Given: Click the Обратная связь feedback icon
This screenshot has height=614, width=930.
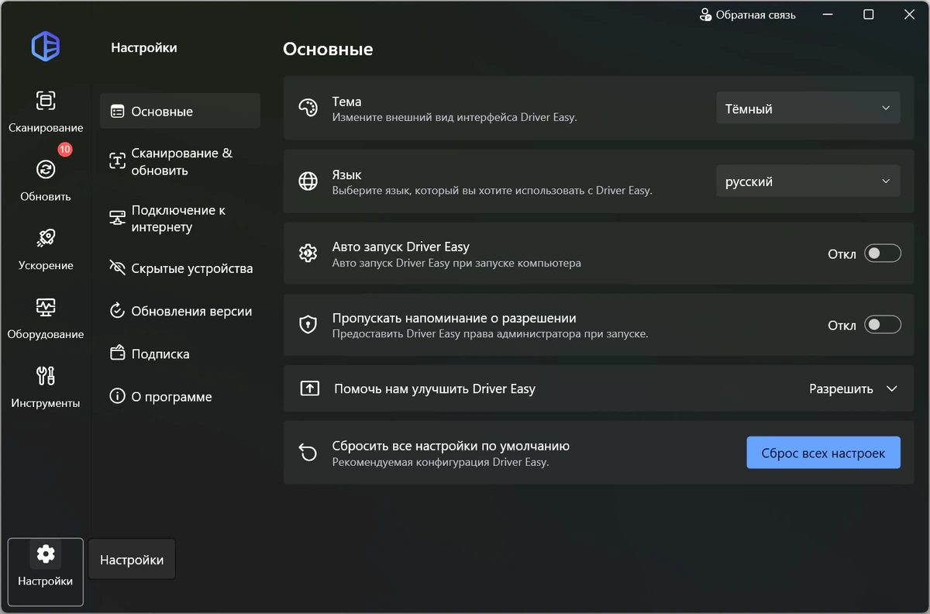Looking at the screenshot, I should pos(705,15).
